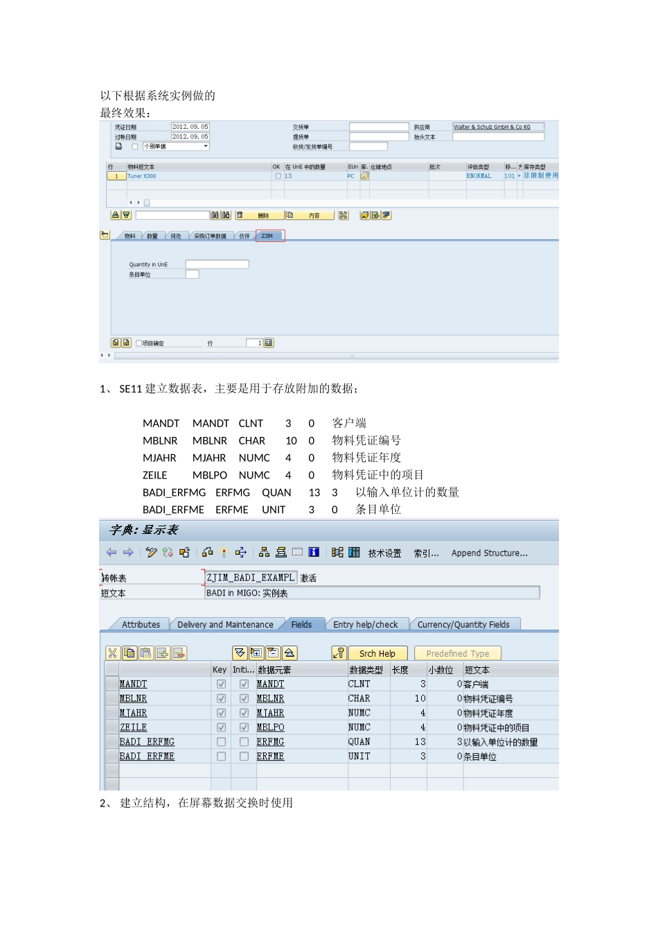Click the Append Structure... button

click(490, 553)
